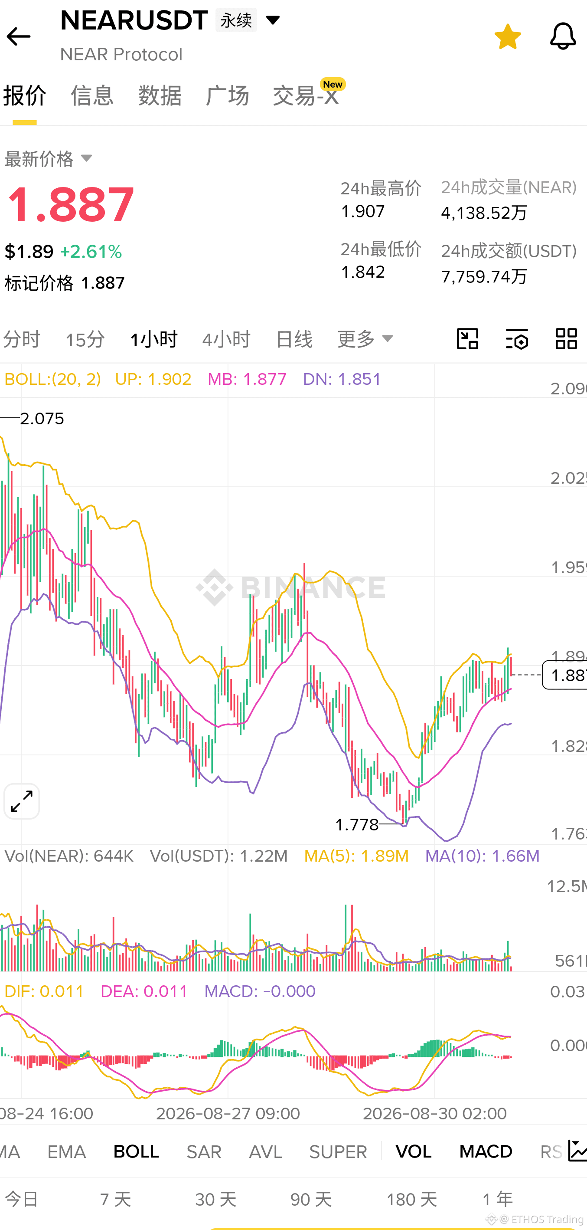Tap the back arrow icon
The width and height of the screenshot is (587, 1230).
19,36
